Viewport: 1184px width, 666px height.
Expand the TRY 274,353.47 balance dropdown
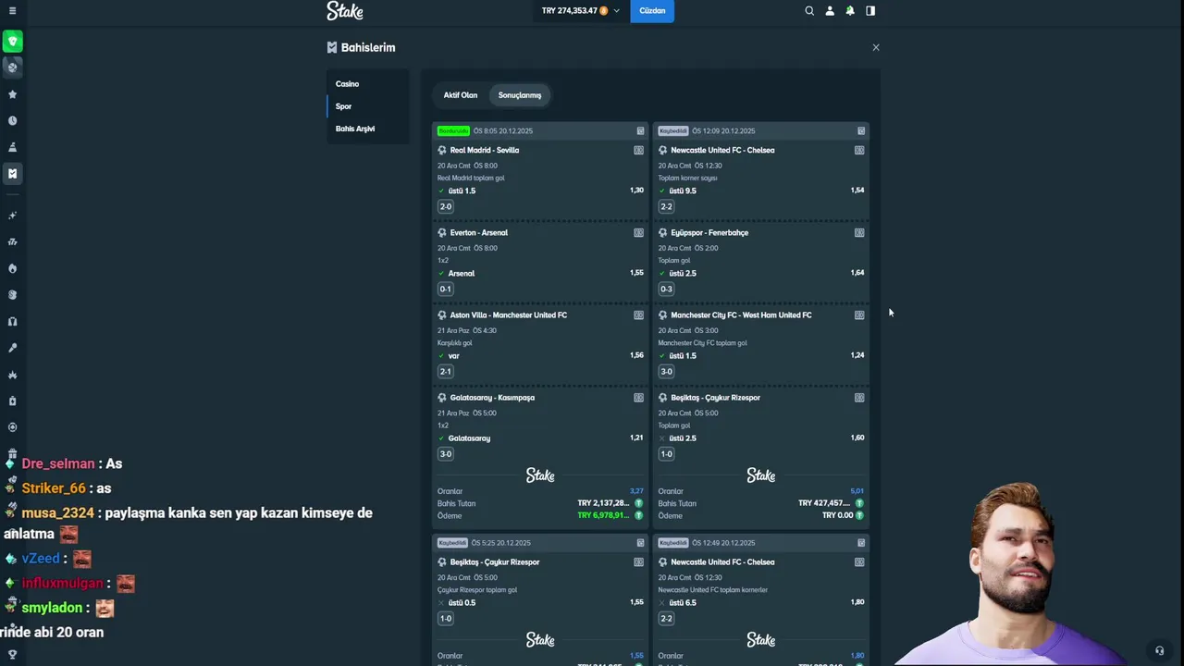(x=581, y=11)
